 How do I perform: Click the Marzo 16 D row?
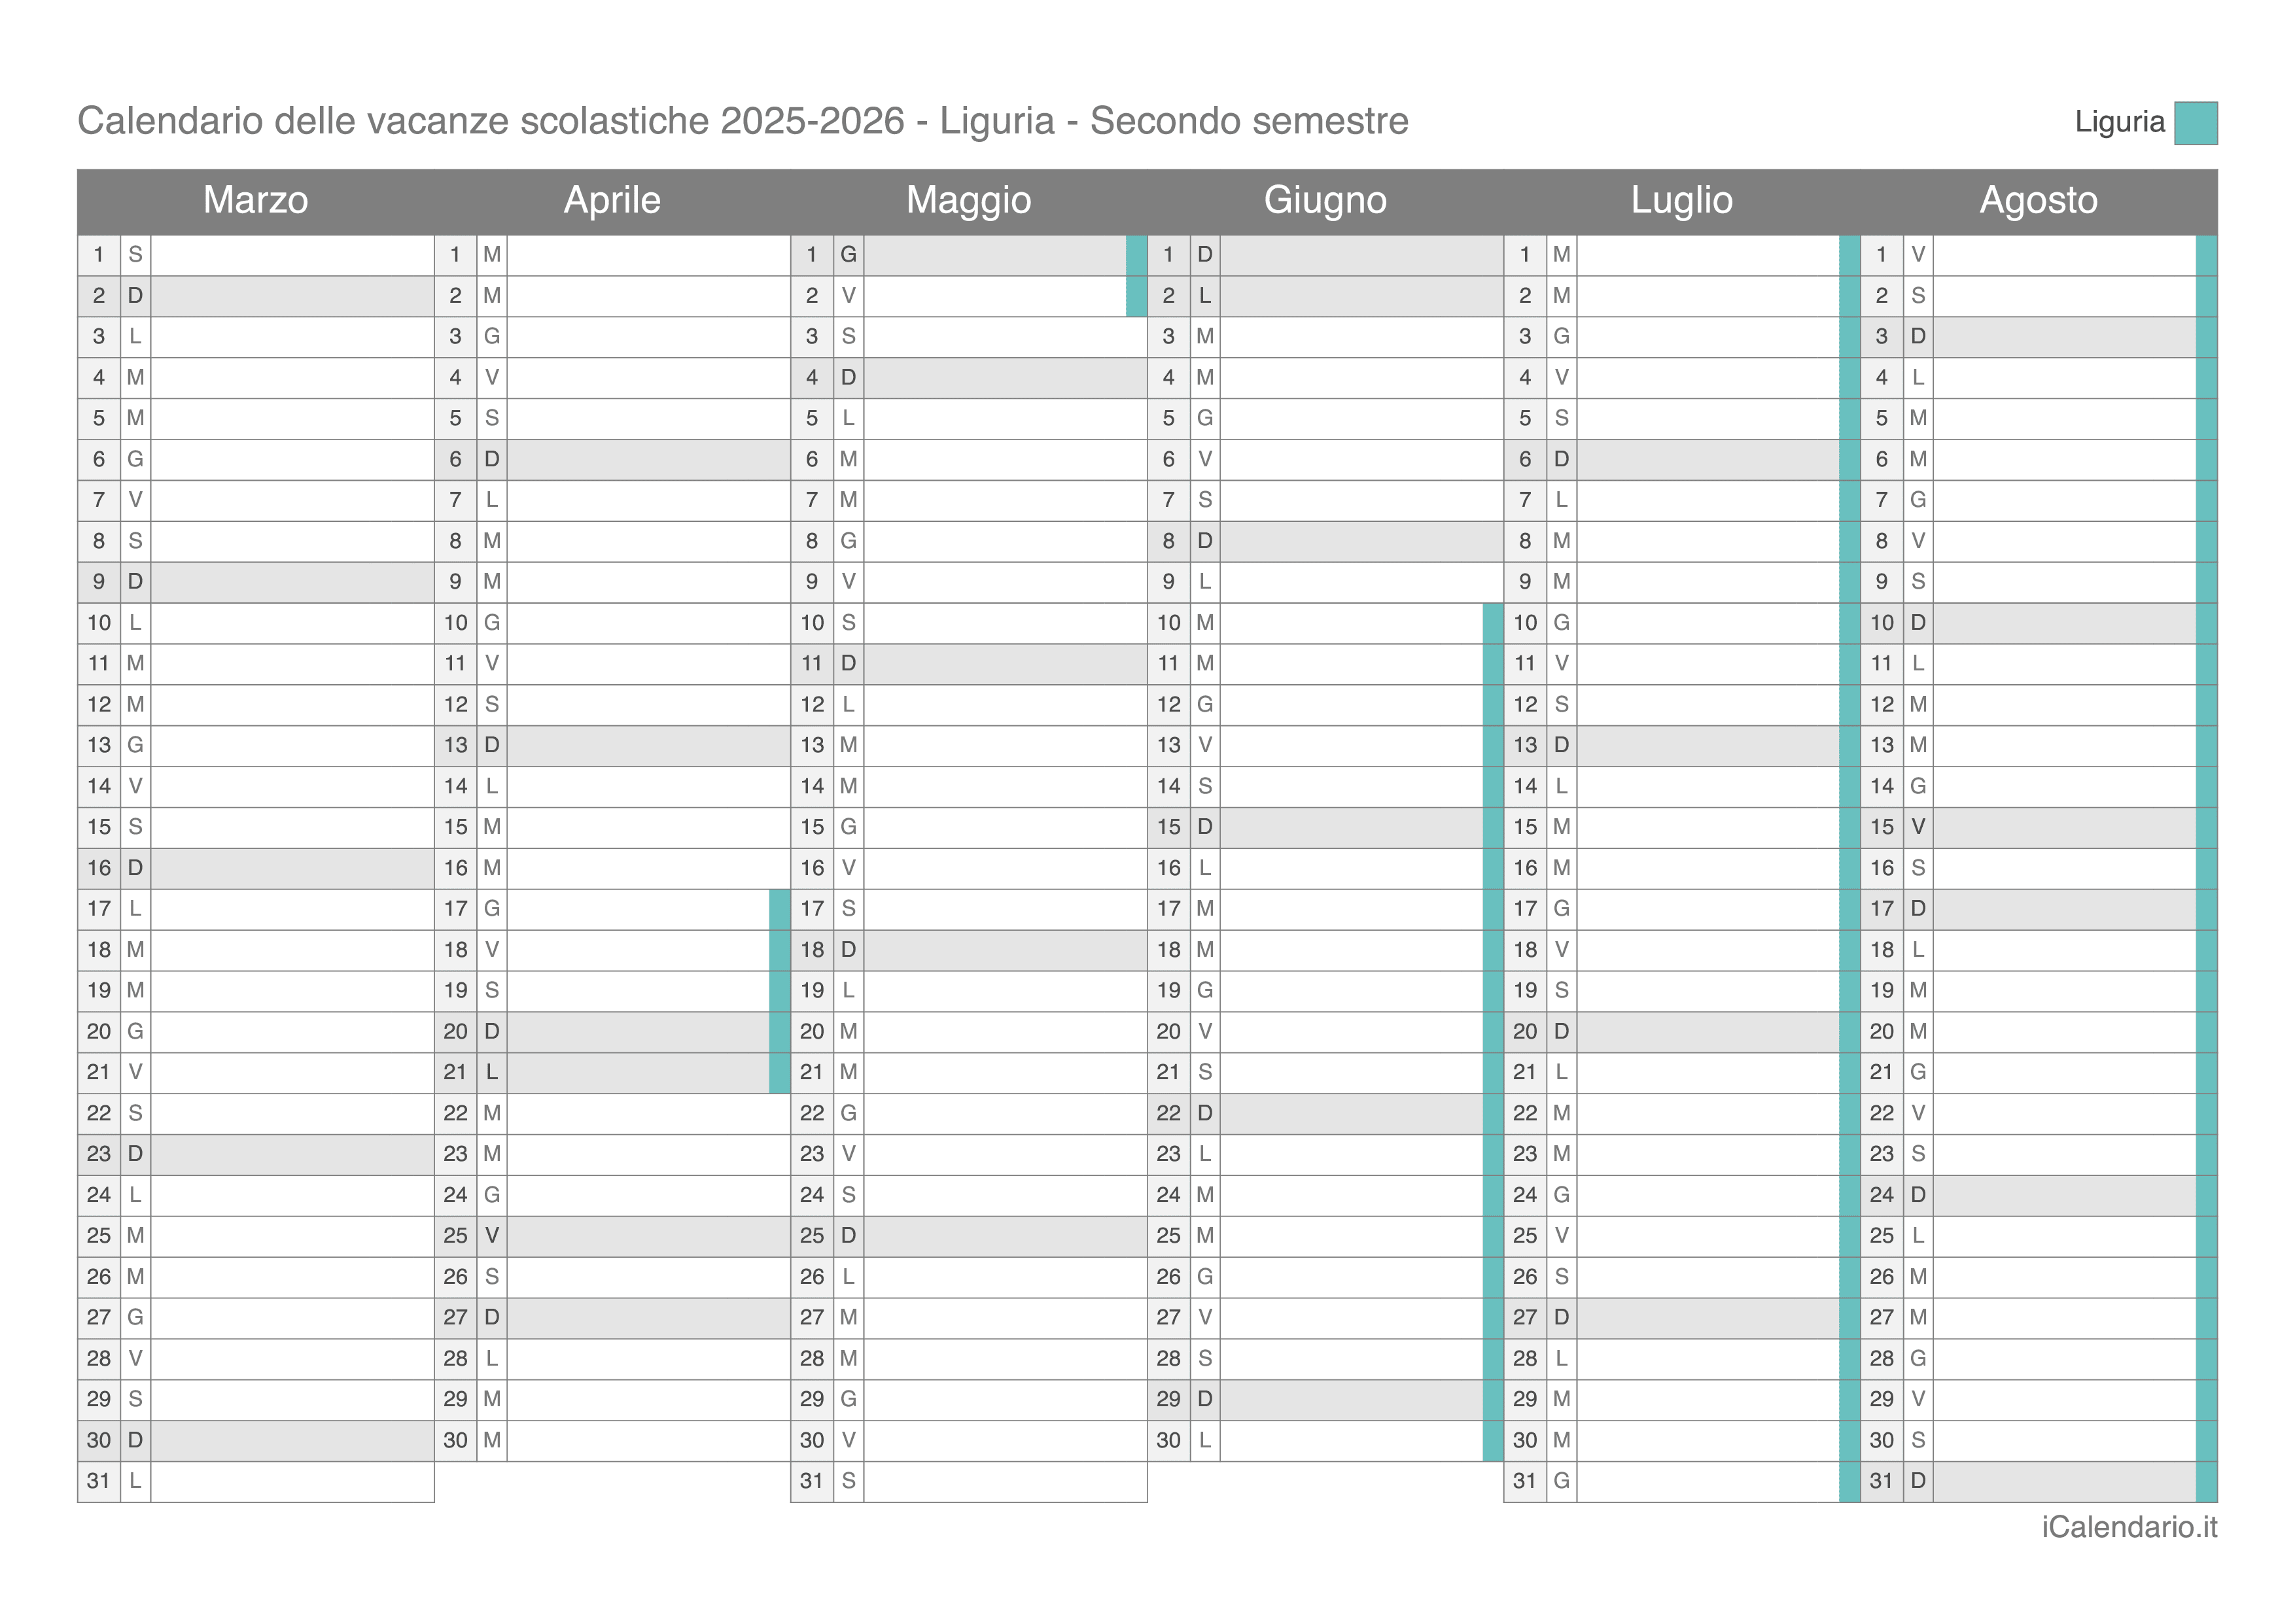click(x=256, y=868)
